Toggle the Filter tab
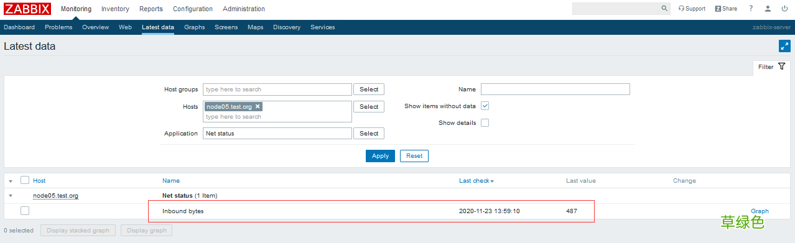 [x=771, y=66]
